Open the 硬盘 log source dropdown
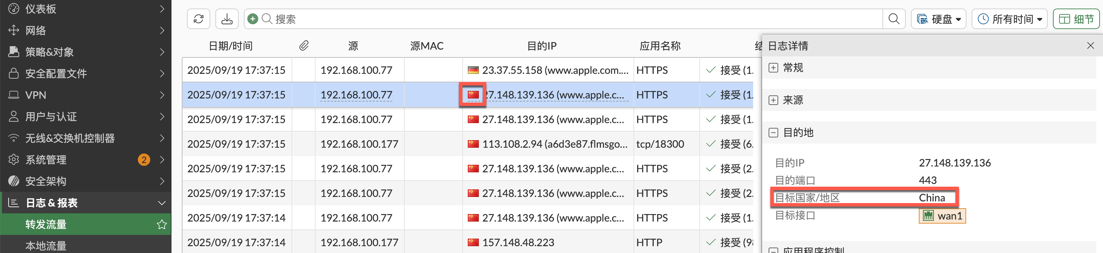This screenshot has height=253, width=1103. point(938,19)
